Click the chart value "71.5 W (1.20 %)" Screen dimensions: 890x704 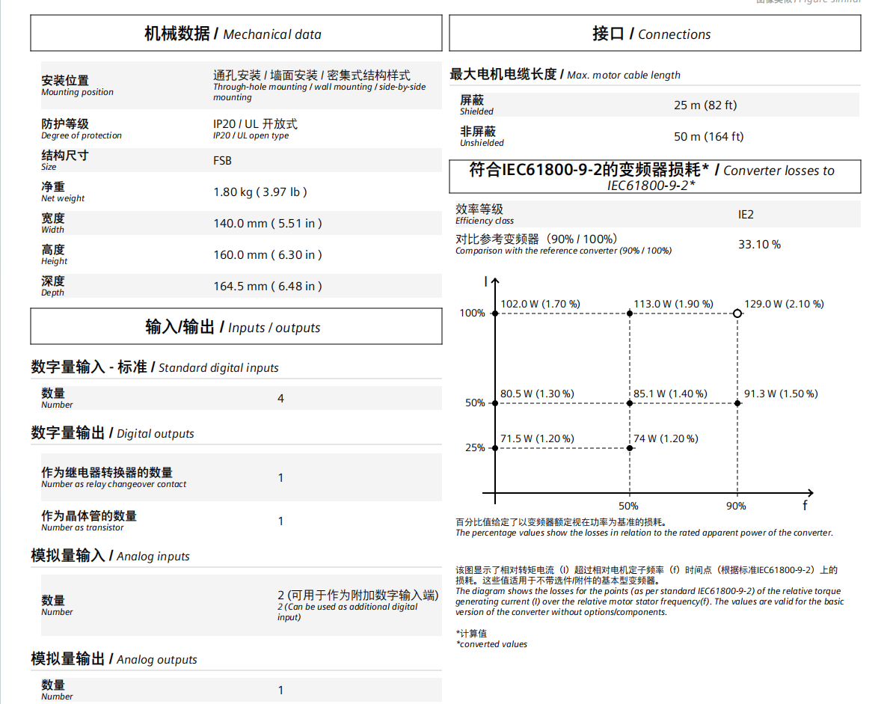pos(538,438)
